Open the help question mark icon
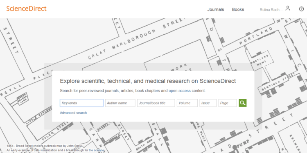The height and width of the screenshot is (153, 307). pyautogui.click(x=302, y=9)
